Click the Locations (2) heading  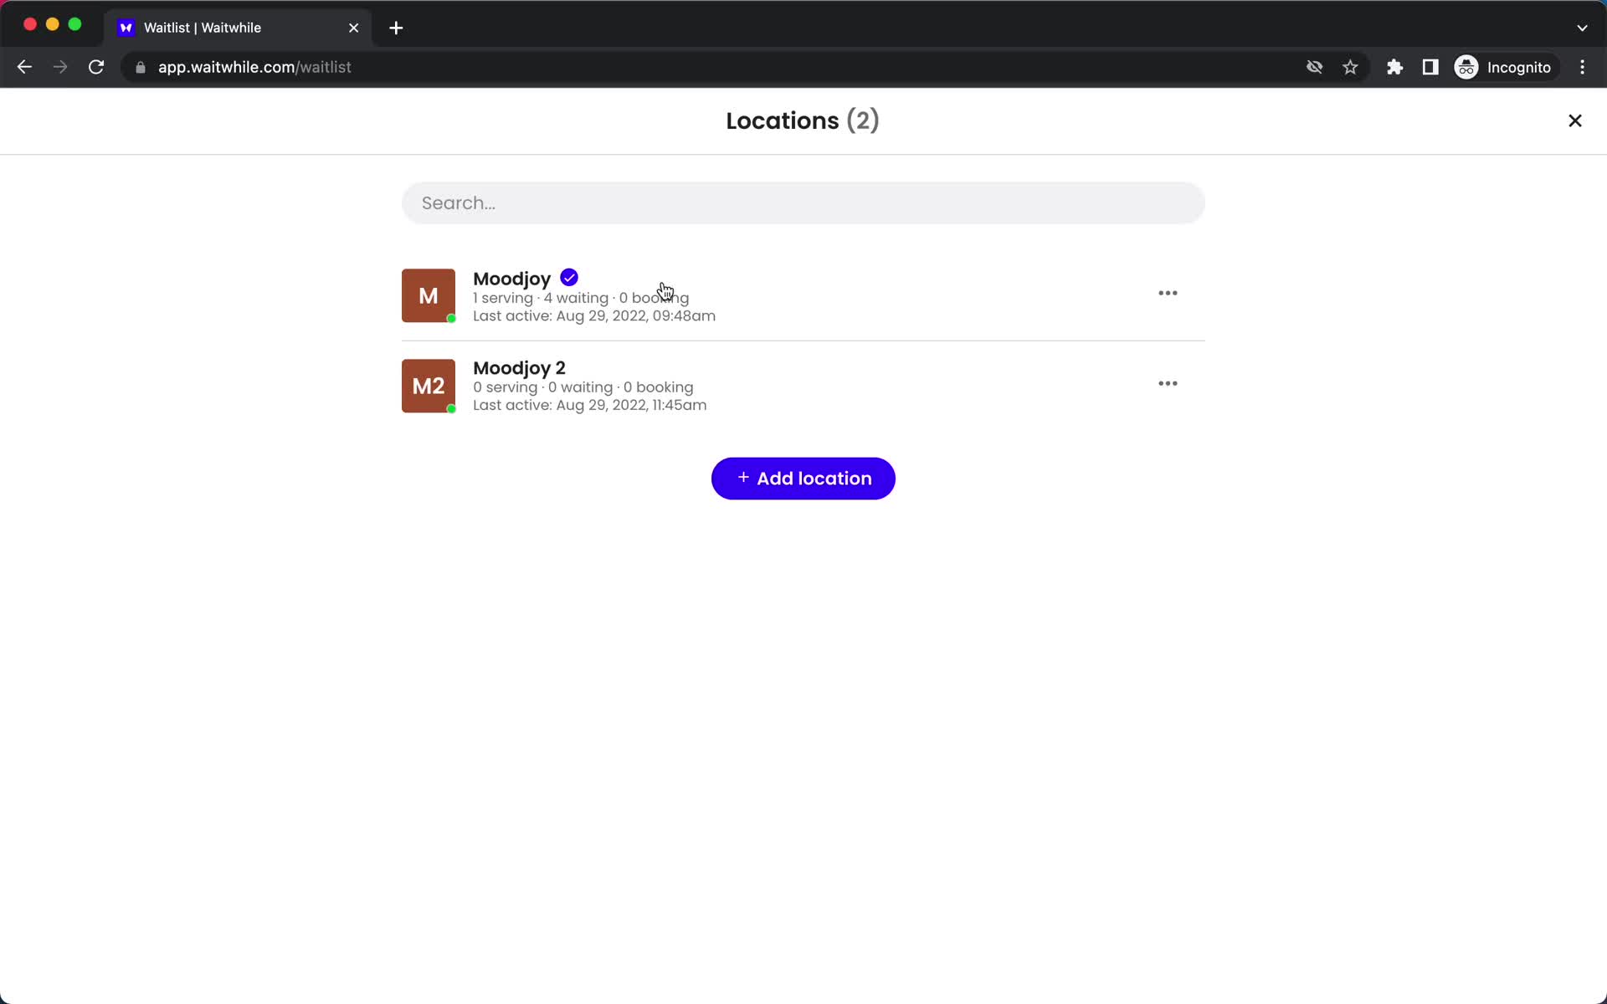pos(803,120)
